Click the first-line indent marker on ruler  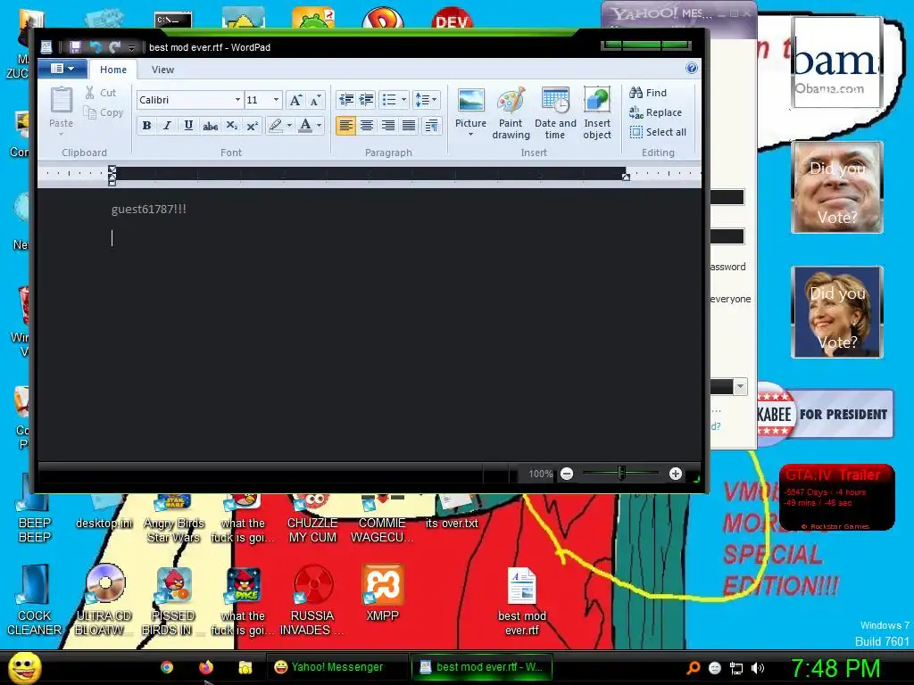(x=112, y=169)
